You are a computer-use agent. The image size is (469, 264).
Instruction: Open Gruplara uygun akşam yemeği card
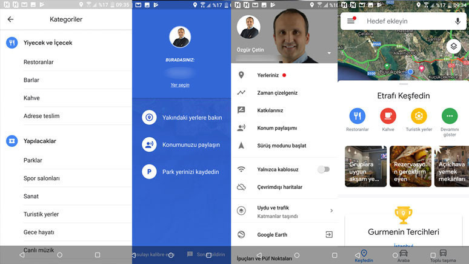[x=365, y=166]
